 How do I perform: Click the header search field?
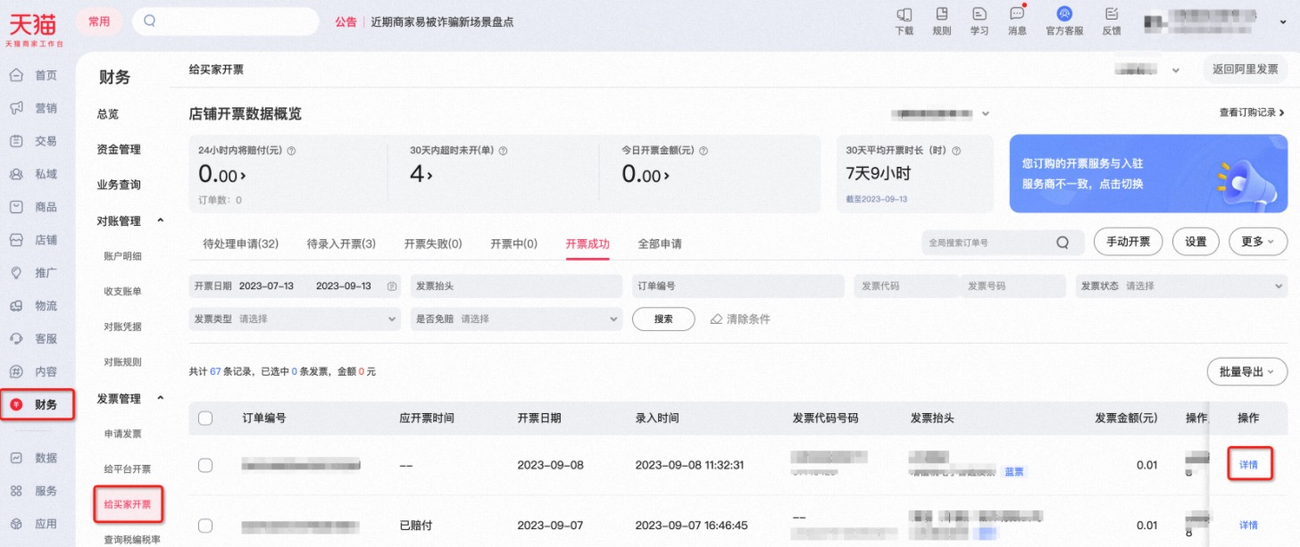coord(226,21)
